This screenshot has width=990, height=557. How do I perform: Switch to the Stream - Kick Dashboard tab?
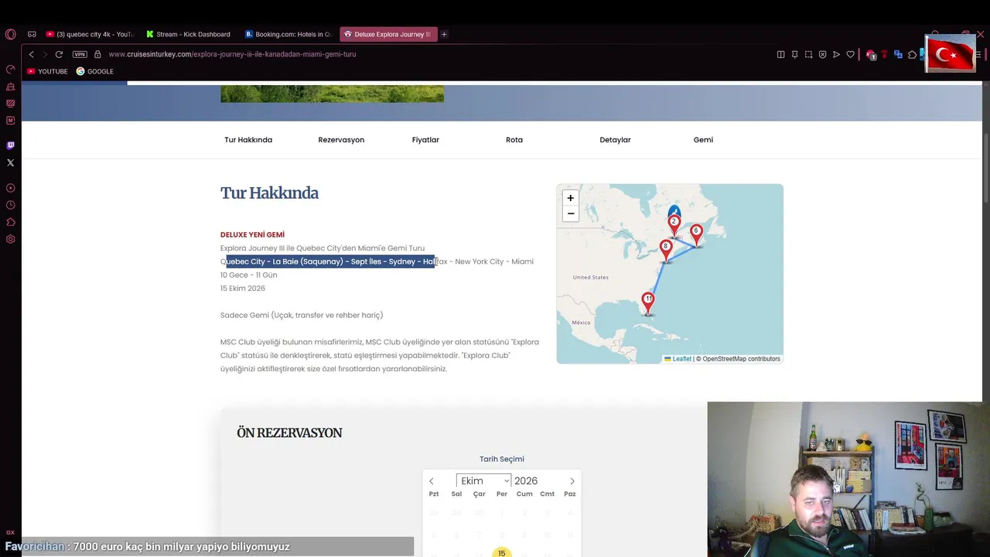click(x=188, y=34)
